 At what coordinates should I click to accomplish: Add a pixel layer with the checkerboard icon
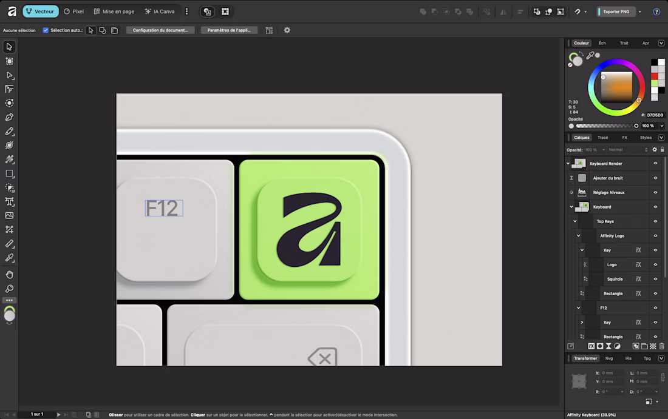click(653, 346)
